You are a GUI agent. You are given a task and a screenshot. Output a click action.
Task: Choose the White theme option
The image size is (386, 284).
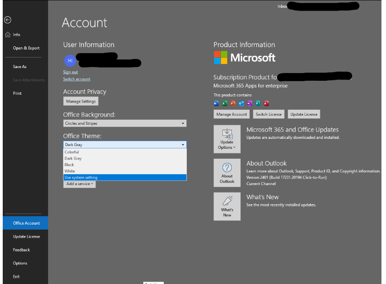pyautogui.click(x=125, y=171)
